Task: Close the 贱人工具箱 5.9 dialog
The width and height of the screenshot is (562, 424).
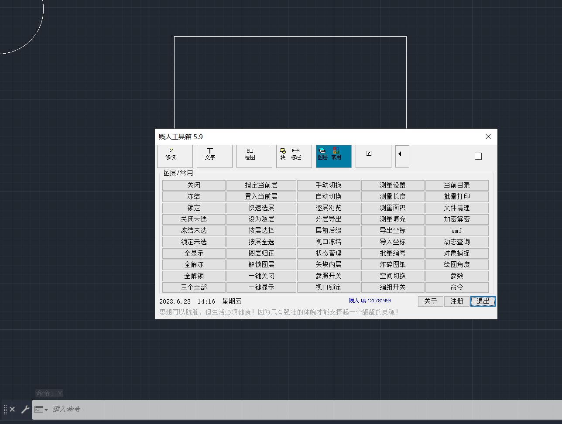Action: point(488,137)
